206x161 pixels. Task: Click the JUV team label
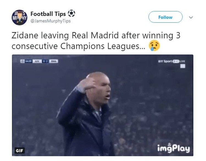(37, 61)
